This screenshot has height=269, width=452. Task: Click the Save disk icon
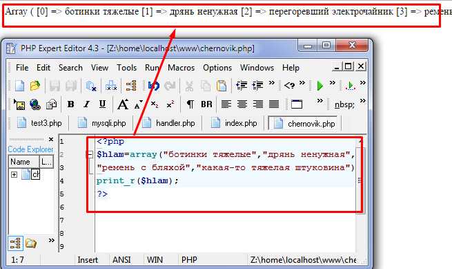(55, 86)
